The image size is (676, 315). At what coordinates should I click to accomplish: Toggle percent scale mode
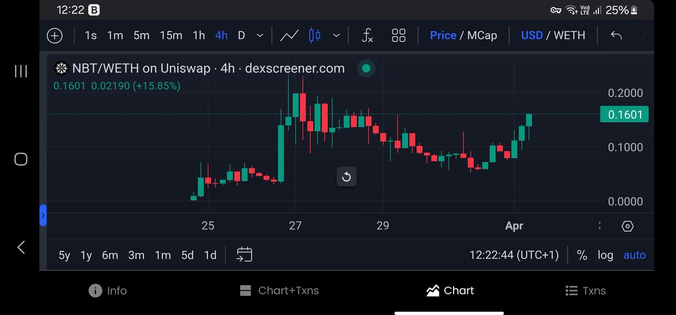(x=582, y=255)
